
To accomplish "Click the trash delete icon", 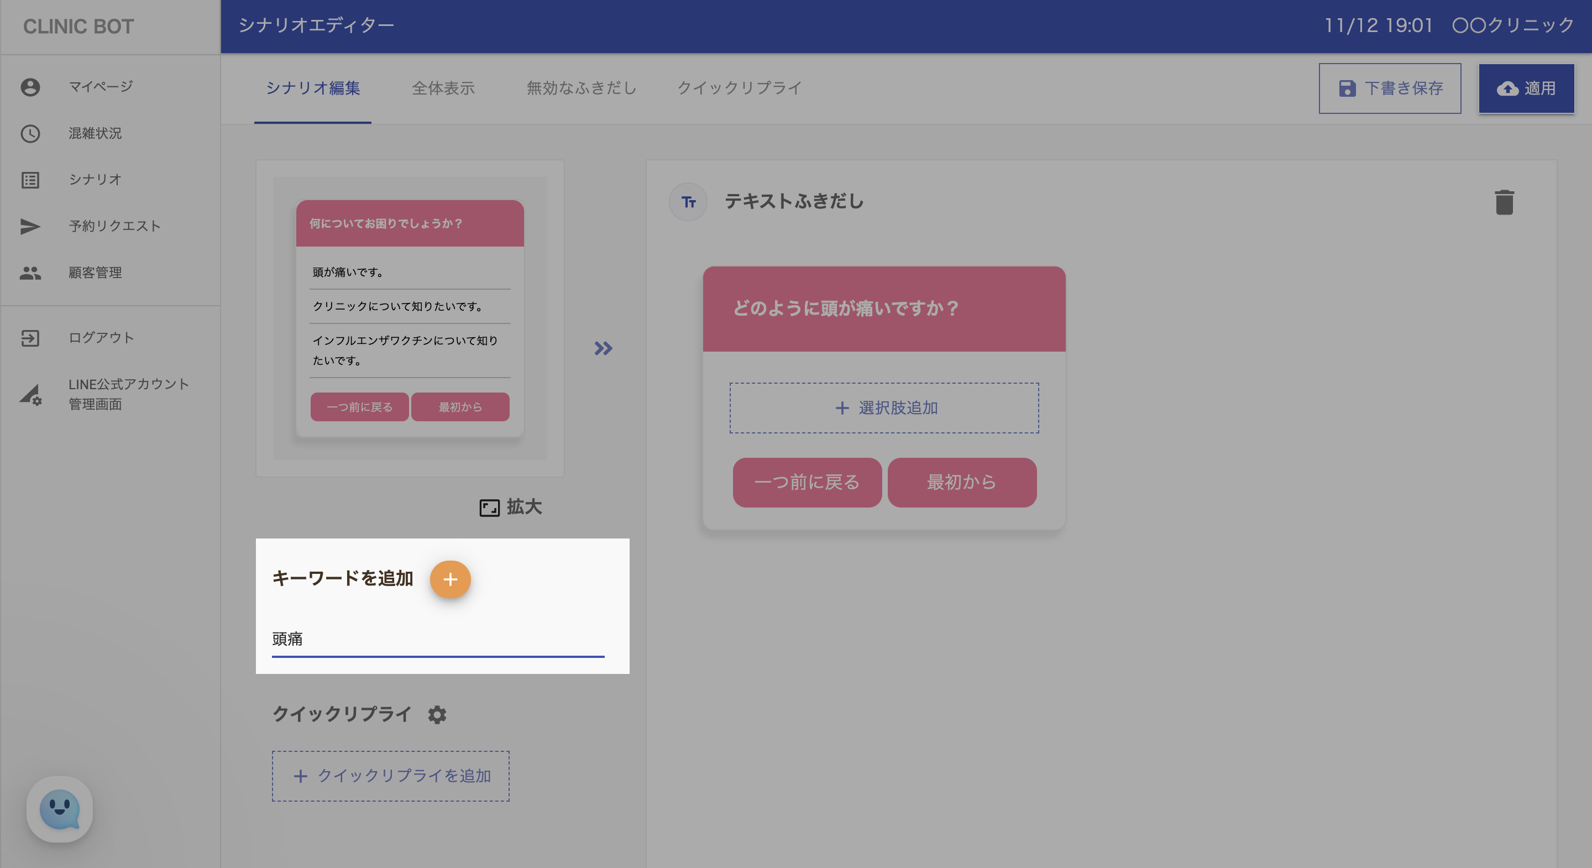I will coord(1504,202).
